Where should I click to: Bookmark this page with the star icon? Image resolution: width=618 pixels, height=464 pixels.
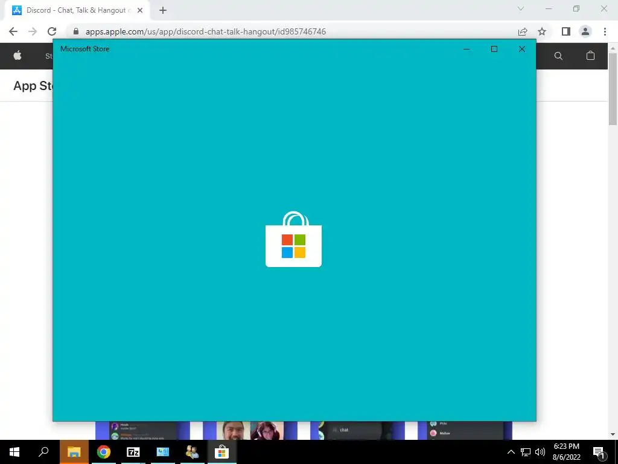coord(542,31)
